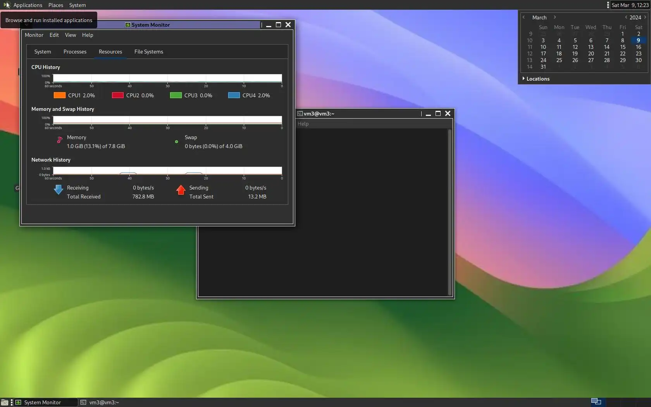
Task: Close the System Monitor window
Action: click(x=288, y=25)
